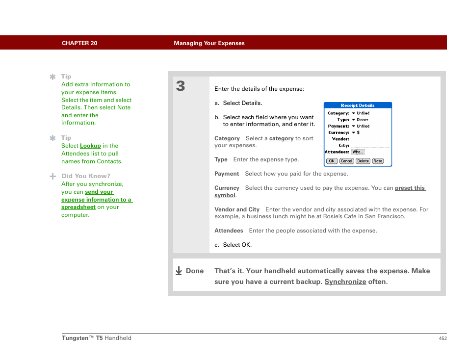The height and width of the screenshot is (362, 468).
Task: Open the Lookup link in the tip
Action: point(90,146)
